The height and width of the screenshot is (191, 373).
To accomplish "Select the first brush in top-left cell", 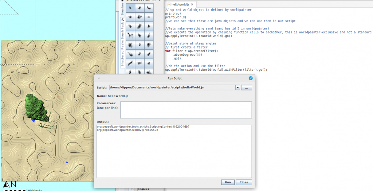I will (130, 8).
